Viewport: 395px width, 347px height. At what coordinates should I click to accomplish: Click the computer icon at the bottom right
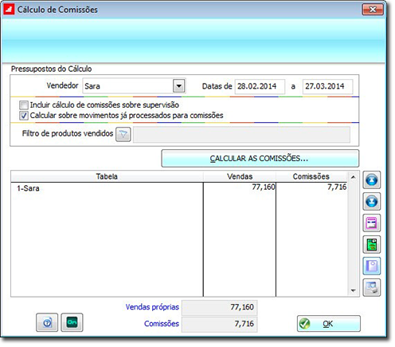coord(371,287)
